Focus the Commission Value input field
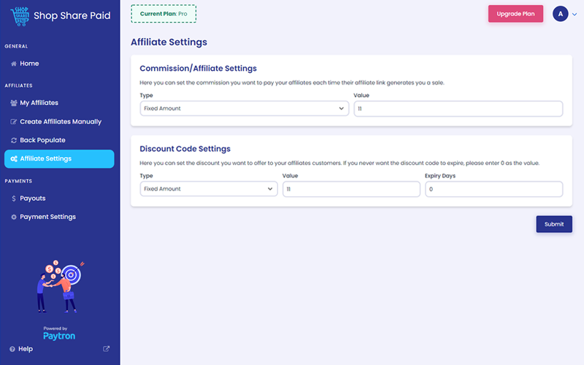Screen dimensions: 584x365 pyautogui.click(x=458, y=108)
